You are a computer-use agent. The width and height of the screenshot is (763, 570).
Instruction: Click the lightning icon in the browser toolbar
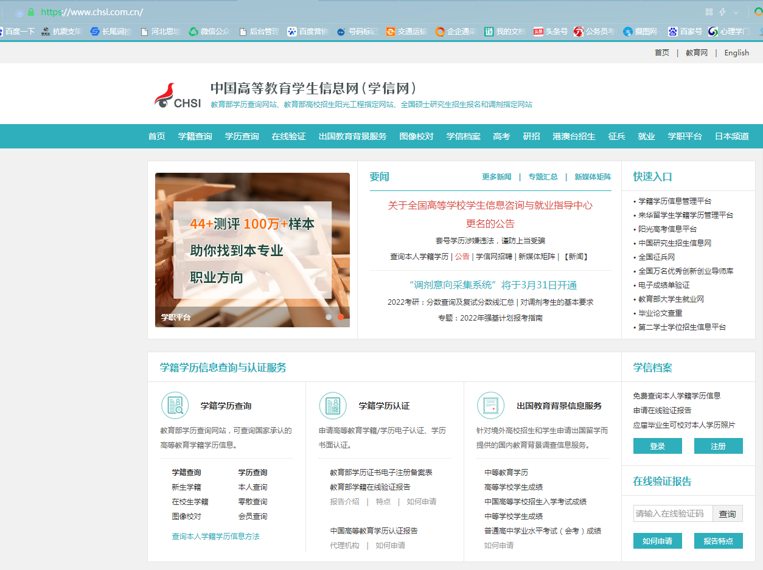point(723,11)
